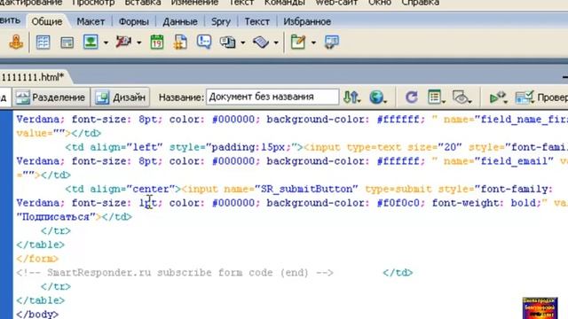Viewport: 568px width, 319px height.
Task: Click the </form> closing tag line
Action: (x=37, y=259)
